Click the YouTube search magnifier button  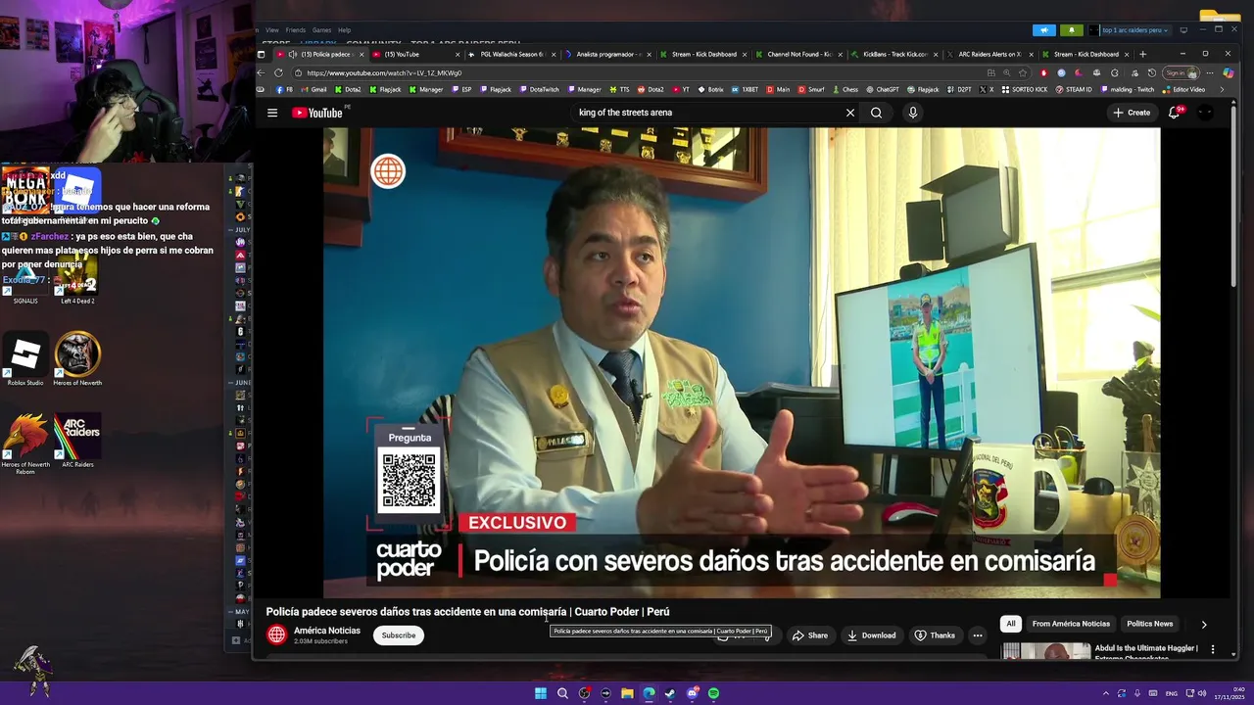coord(877,113)
